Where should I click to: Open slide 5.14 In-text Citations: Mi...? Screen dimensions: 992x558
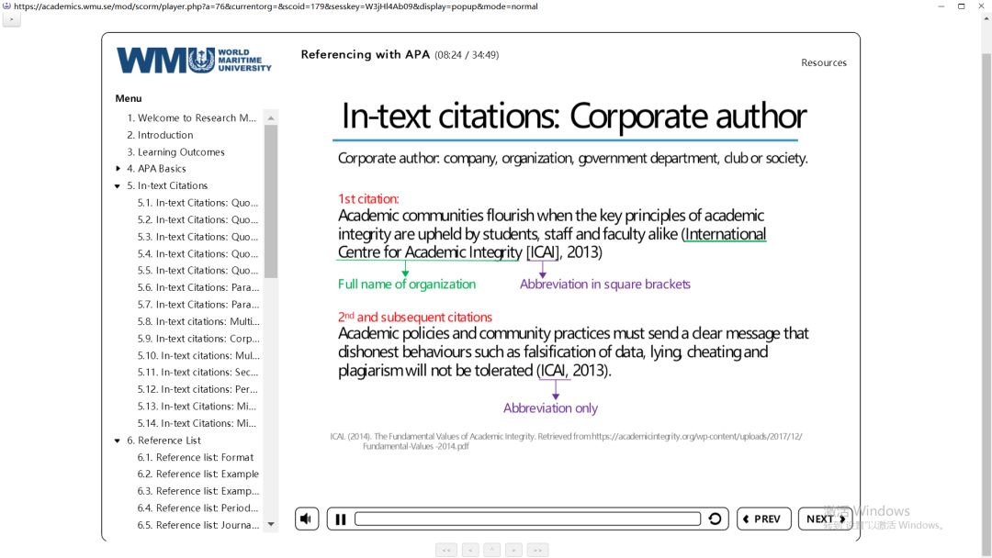pyautogui.click(x=197, y=423)
